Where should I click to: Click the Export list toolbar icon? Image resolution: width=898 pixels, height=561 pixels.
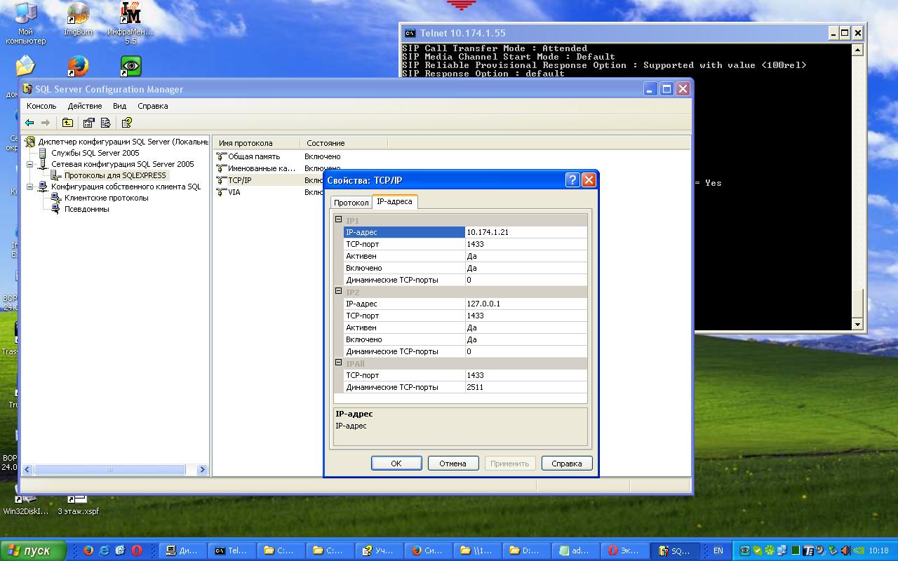[106, 123]
